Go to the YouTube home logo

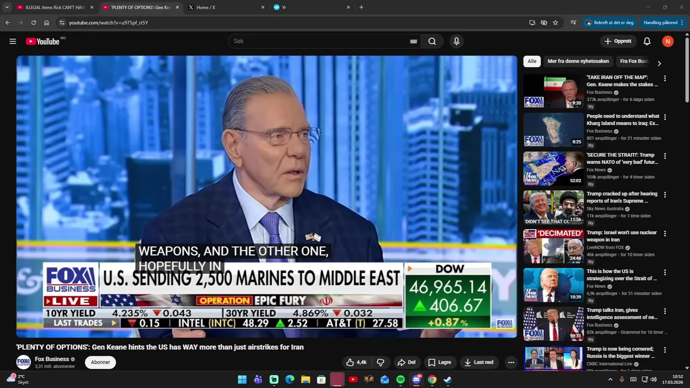click(x=43, y=41)
